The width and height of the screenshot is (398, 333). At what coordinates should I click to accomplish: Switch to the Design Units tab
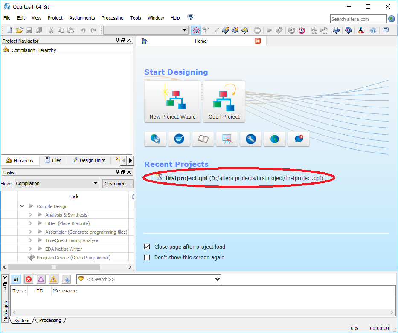89,160
